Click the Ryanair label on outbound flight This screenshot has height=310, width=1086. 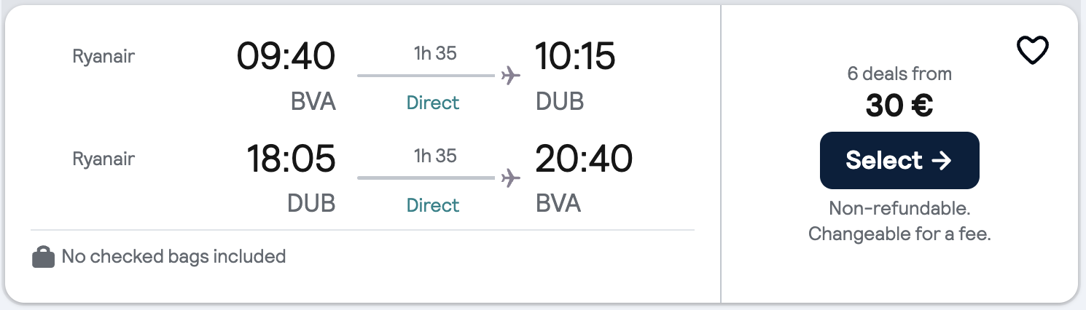(103, 56)
